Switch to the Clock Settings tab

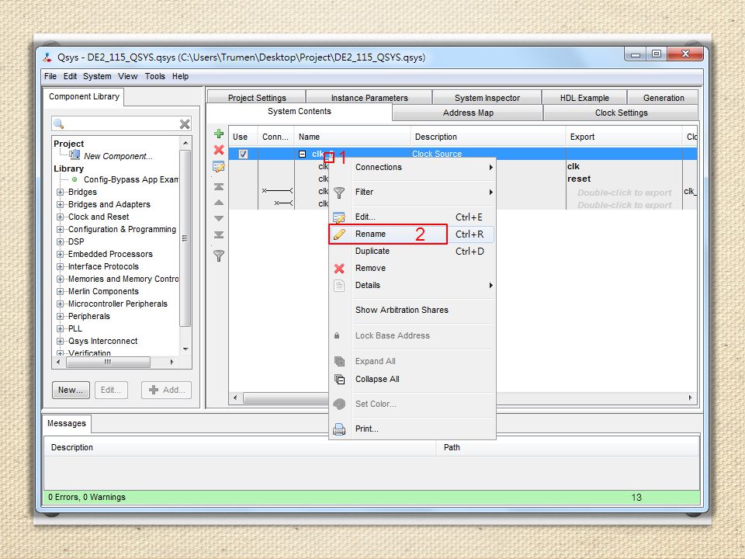[621, 113]
